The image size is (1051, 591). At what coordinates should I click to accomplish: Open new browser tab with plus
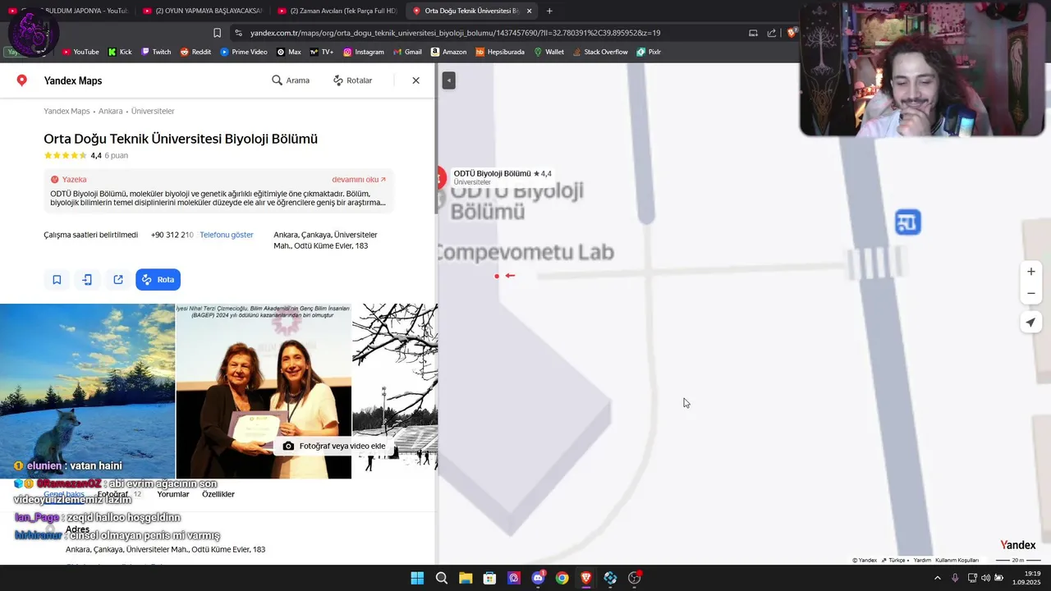549,11
